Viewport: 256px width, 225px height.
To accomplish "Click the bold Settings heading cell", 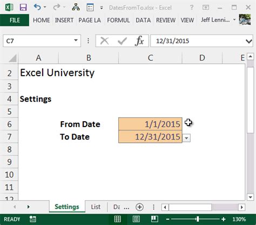I will click(x=36, y=99).
